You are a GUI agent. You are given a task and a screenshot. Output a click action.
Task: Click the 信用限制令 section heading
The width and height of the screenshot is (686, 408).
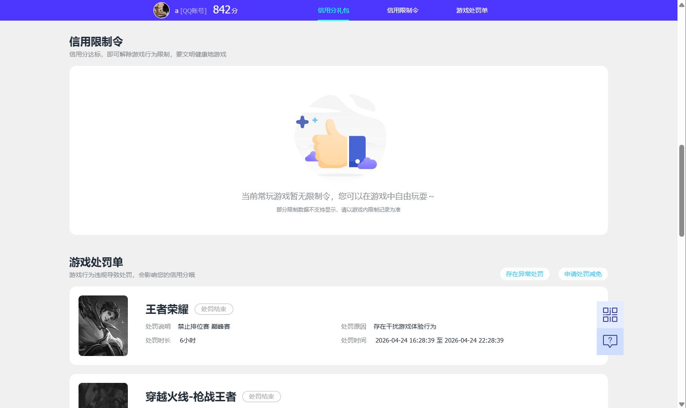pos(96,42)
